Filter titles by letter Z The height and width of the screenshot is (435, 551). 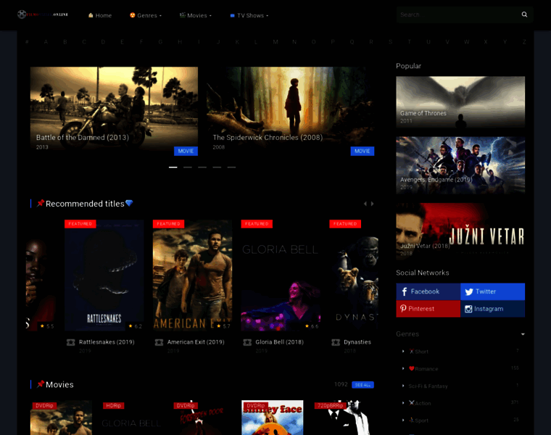click(x=524, y=42)
